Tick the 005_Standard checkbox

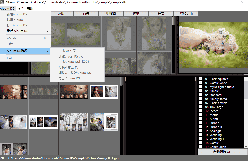tap(200, 95)
